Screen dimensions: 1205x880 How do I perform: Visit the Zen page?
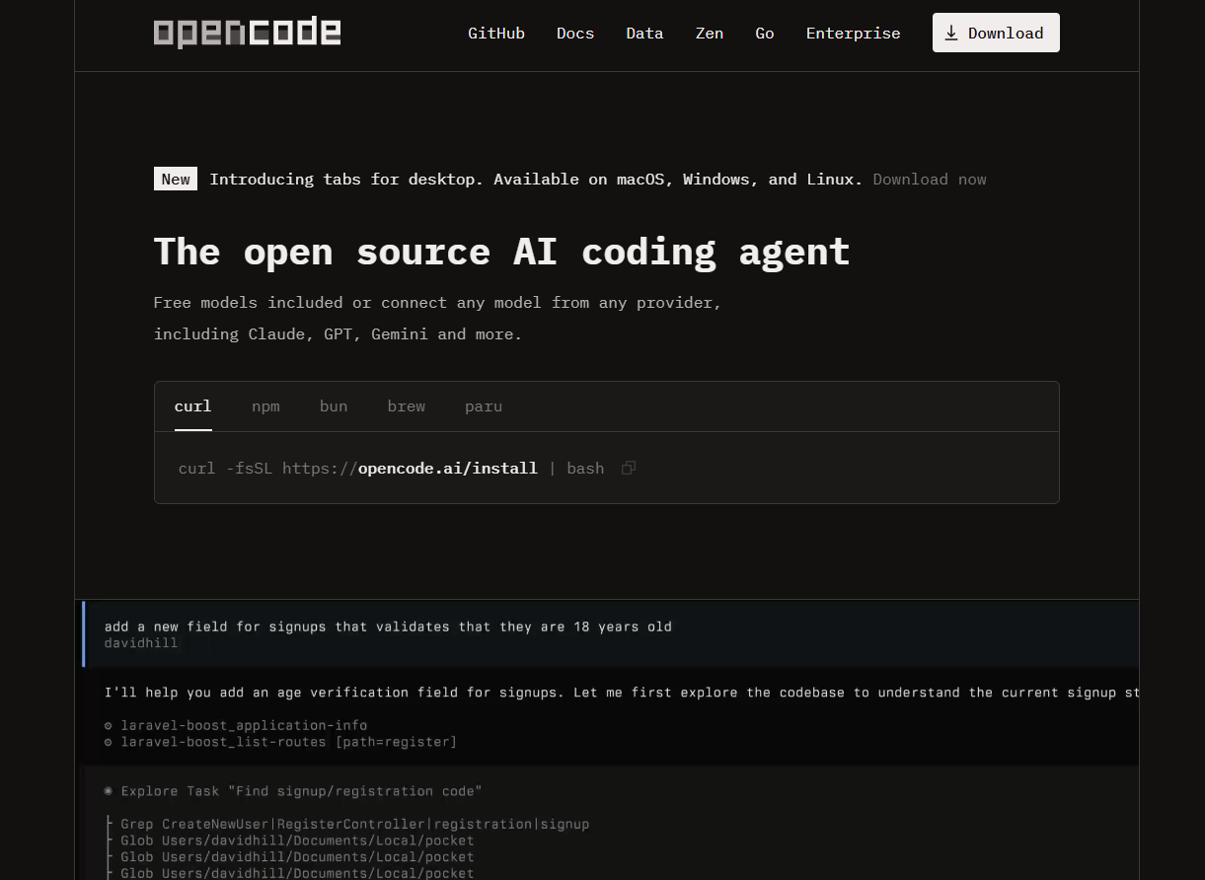point(710,33)
